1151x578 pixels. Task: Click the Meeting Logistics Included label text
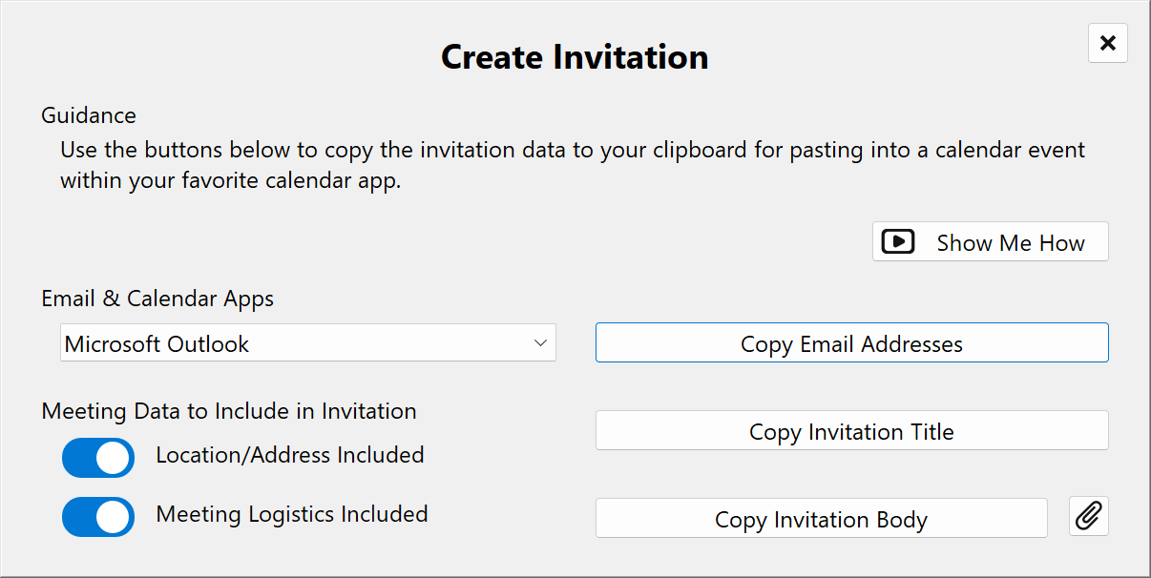291,514
